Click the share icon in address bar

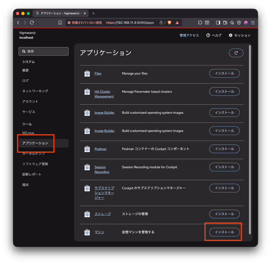pos(161,23)
